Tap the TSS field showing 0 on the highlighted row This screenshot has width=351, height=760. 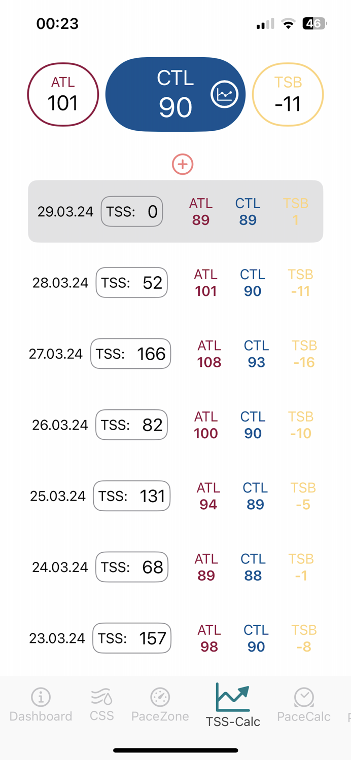[x=131, y=211]
